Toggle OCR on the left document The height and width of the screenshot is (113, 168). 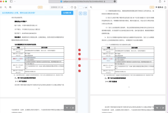pyautogui.click(x=40, y=7)
